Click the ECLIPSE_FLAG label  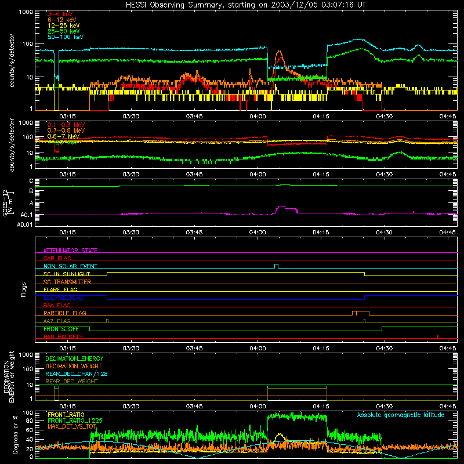click(63, 298)
